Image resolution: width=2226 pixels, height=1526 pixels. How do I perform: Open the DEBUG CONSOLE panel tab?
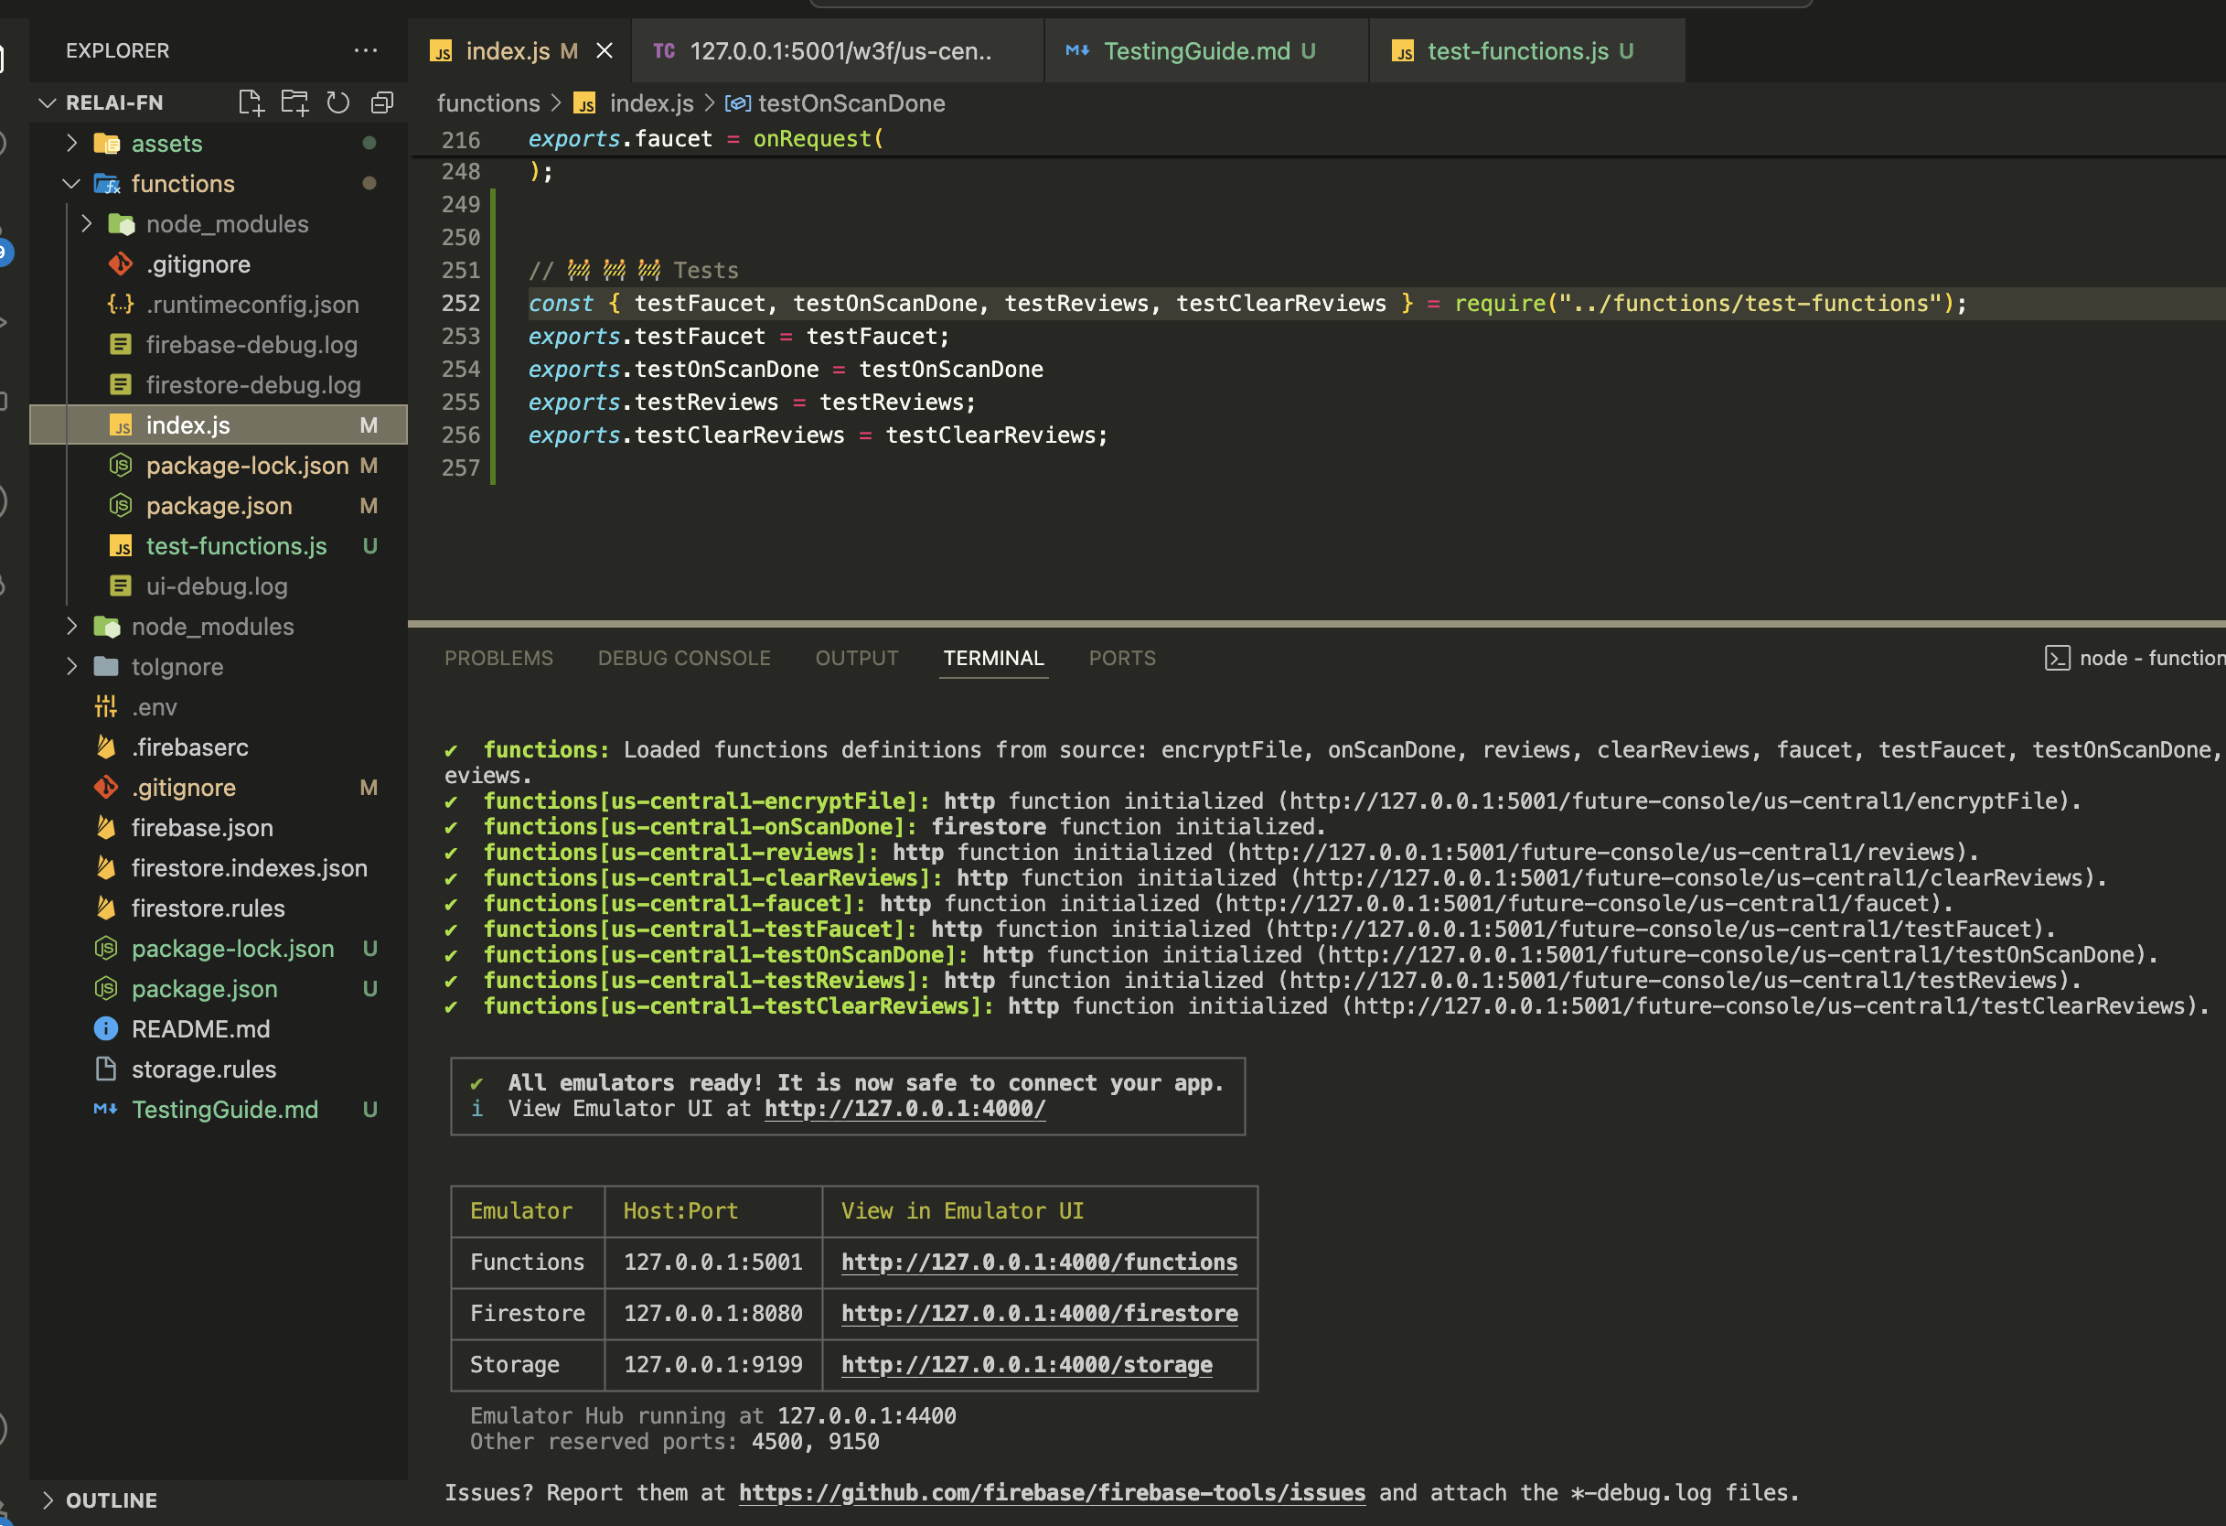(x=684, y=658)
